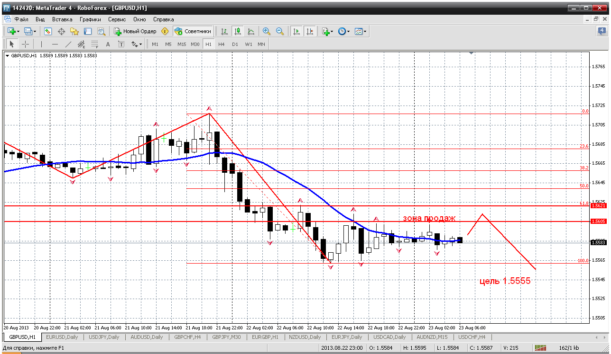This screenshot has width=611, height=354.
Task: Click the New Chart icon
Action: coord(11,31)
